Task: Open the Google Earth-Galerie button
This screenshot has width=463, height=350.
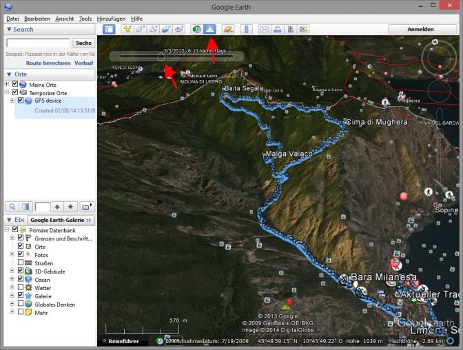Action: 61,220
